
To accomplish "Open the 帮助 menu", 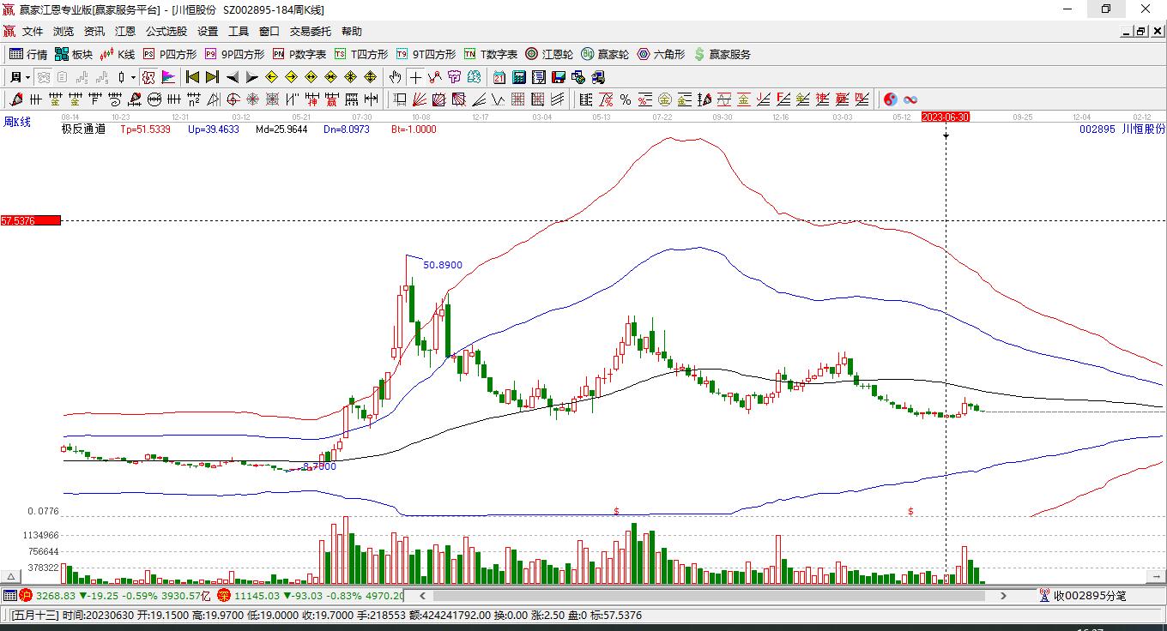I will point(352,32).
